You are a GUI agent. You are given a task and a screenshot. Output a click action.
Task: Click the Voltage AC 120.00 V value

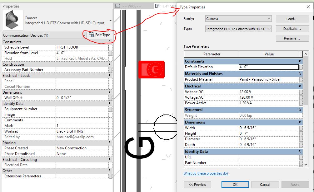click(269, 97)
